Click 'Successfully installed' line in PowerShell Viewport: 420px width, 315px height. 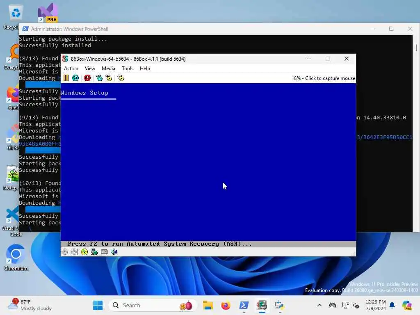(55, 45)
